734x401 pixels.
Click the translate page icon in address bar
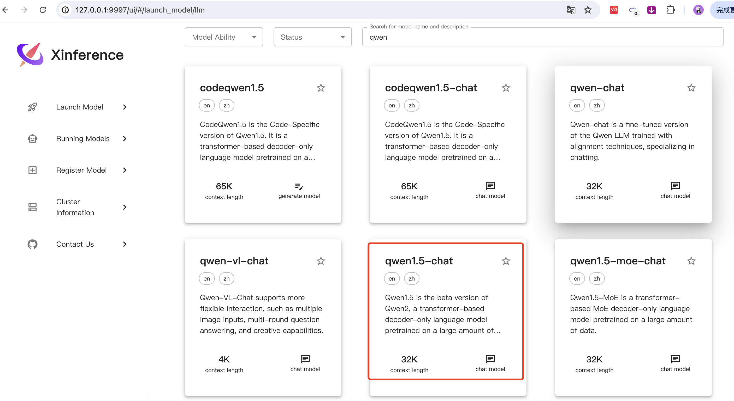point(571,10)
